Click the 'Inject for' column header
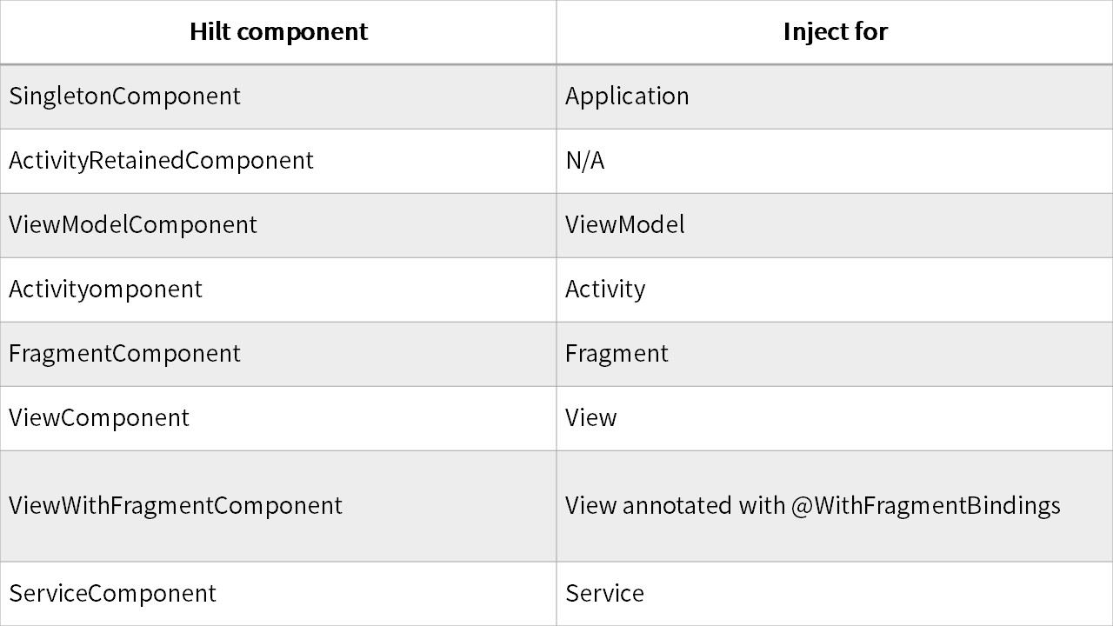Screen dimensions: 1113x626 (x=835, y=32)
